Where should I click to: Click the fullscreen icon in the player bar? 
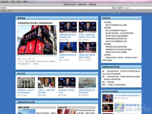56,56
